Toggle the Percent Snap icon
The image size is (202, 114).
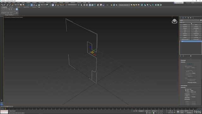point(61,5)
